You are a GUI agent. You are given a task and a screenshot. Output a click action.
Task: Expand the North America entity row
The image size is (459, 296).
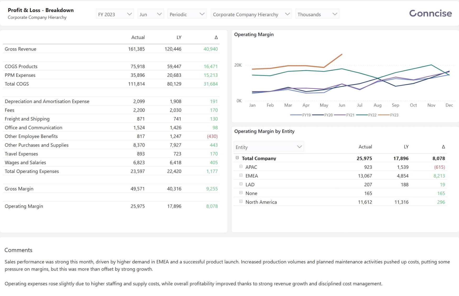(241, 201)
